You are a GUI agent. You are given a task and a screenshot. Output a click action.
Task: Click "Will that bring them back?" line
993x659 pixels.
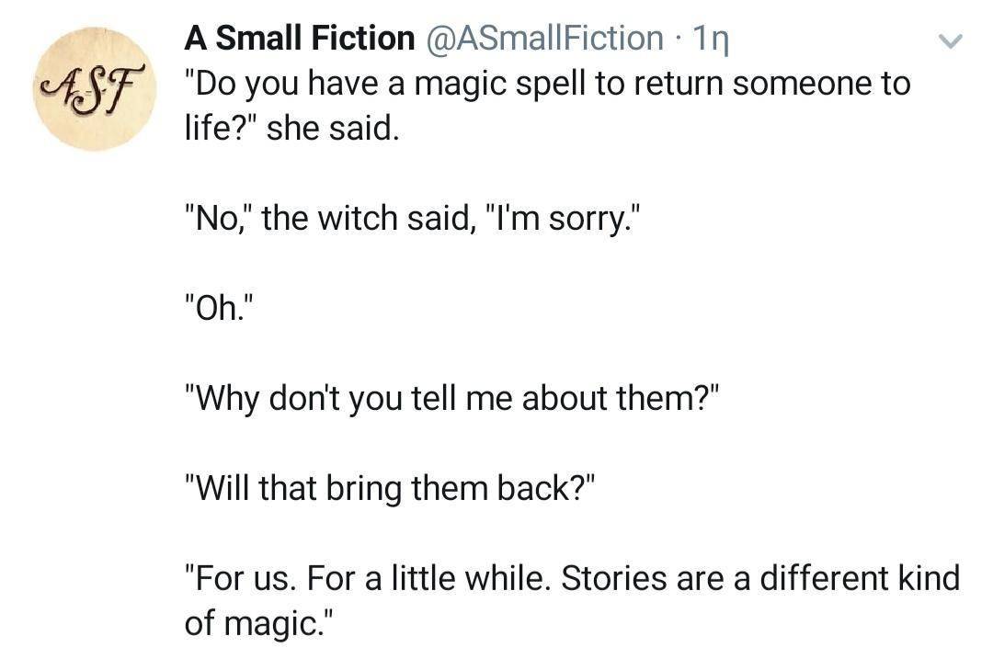point(391,489)
